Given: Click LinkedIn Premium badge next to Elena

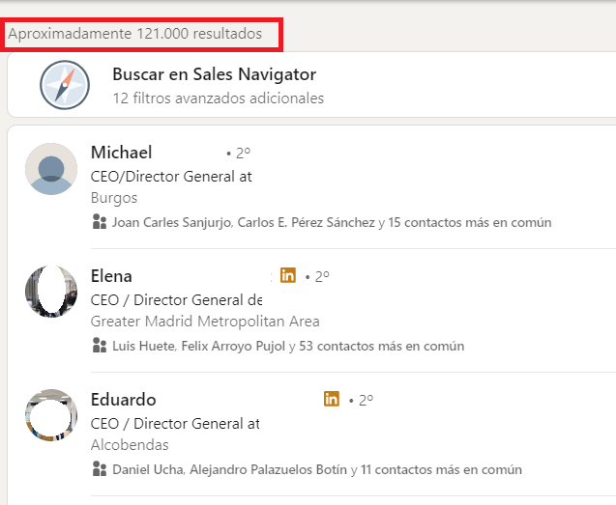Looking at the screenshot, I should coord(288,275).
